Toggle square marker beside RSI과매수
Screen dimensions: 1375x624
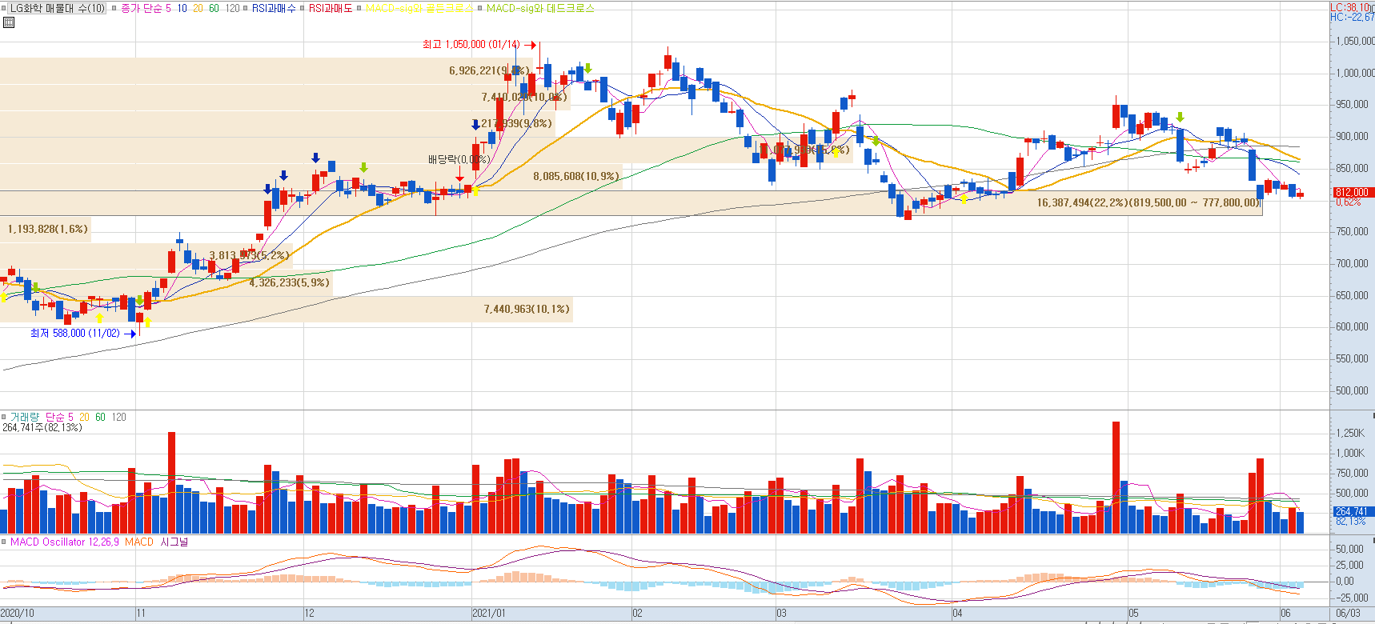click(247, 8)
